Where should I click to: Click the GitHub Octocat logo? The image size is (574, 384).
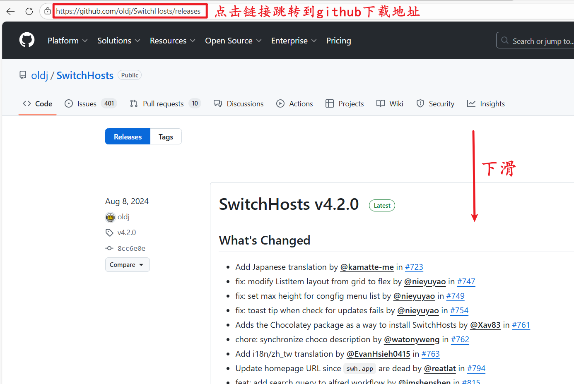[x=27, y=40]
